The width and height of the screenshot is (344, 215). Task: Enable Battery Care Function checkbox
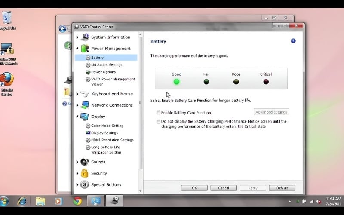click(159, 113)
